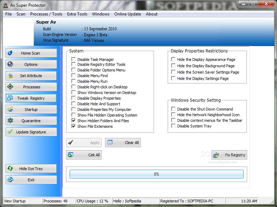
Task: Check Disable Menu Find option
Action: (73, 75)
